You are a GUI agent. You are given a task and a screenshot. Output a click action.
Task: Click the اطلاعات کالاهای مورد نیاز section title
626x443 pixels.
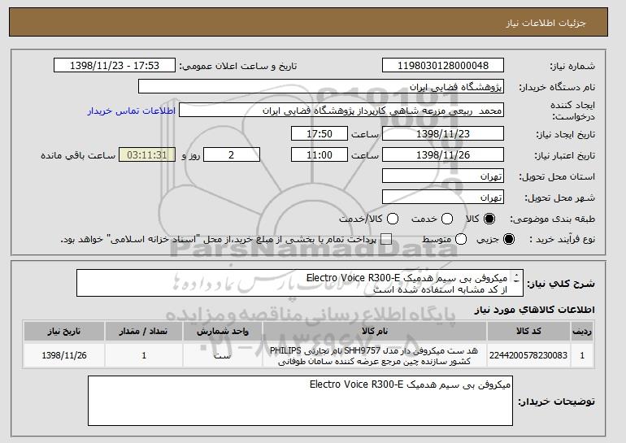pos(535,310)
